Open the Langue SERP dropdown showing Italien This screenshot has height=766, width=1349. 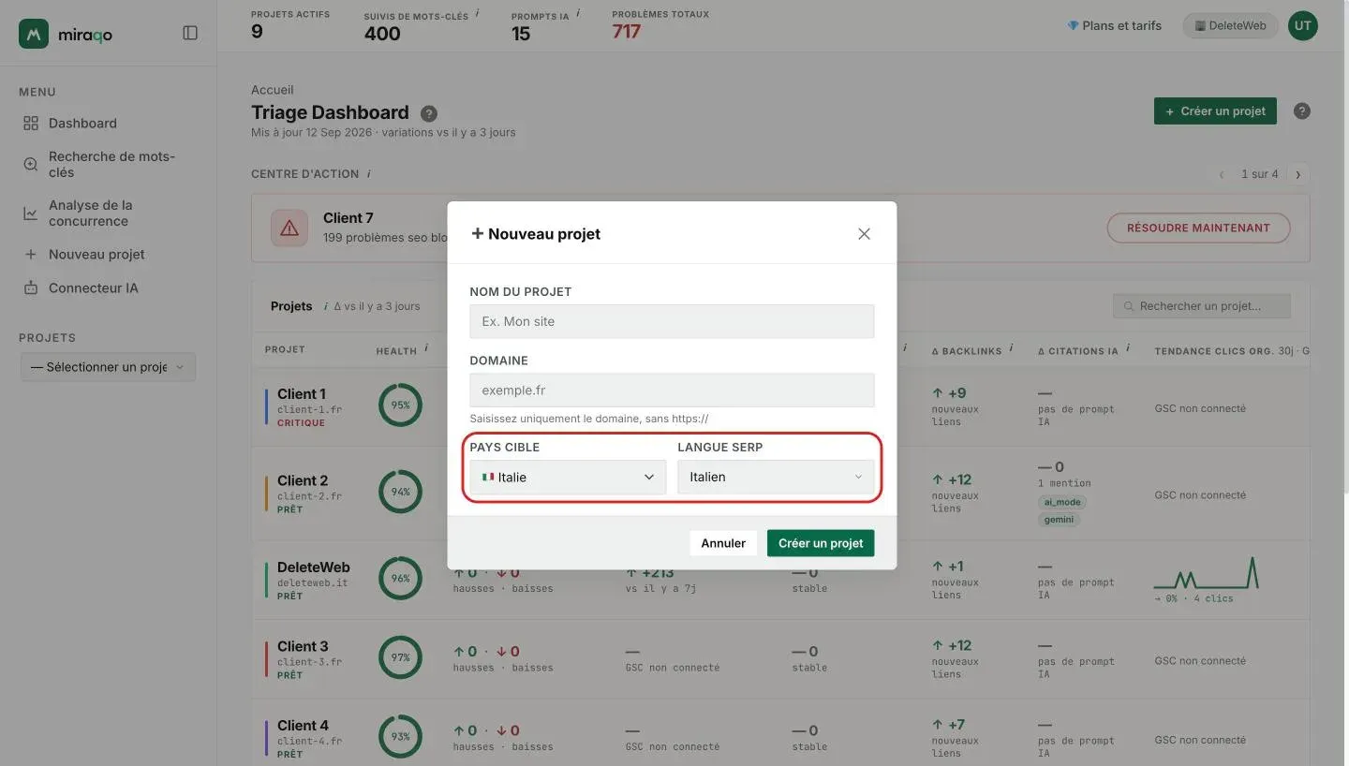[776, 478]
